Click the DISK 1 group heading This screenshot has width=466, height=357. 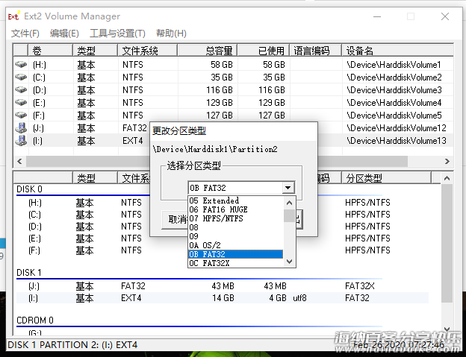29,273
